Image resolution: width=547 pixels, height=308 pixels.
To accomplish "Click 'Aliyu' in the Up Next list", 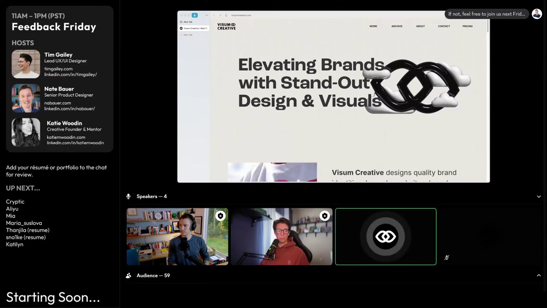I will [12, 209].
